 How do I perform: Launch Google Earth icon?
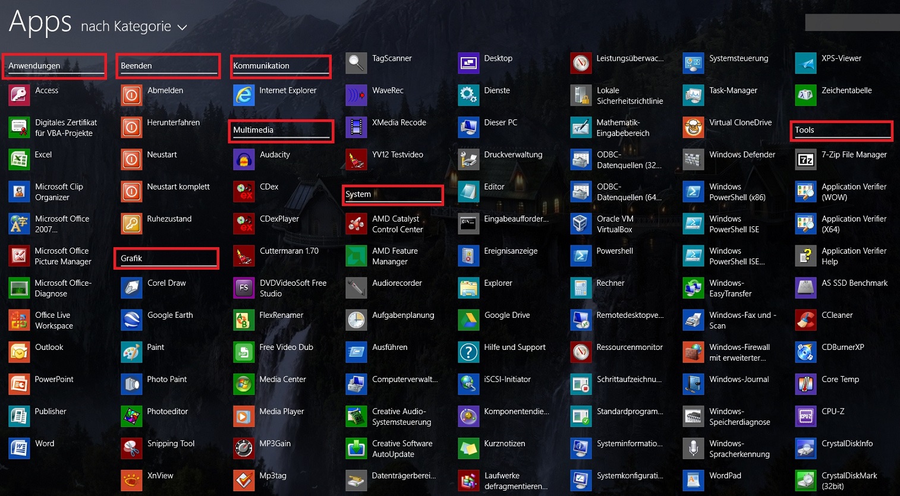click(x=131, y=320)
